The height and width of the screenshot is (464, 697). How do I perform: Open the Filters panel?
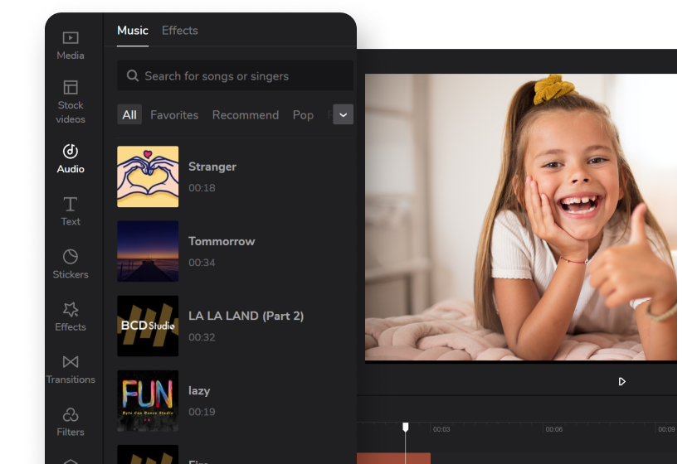71,422
